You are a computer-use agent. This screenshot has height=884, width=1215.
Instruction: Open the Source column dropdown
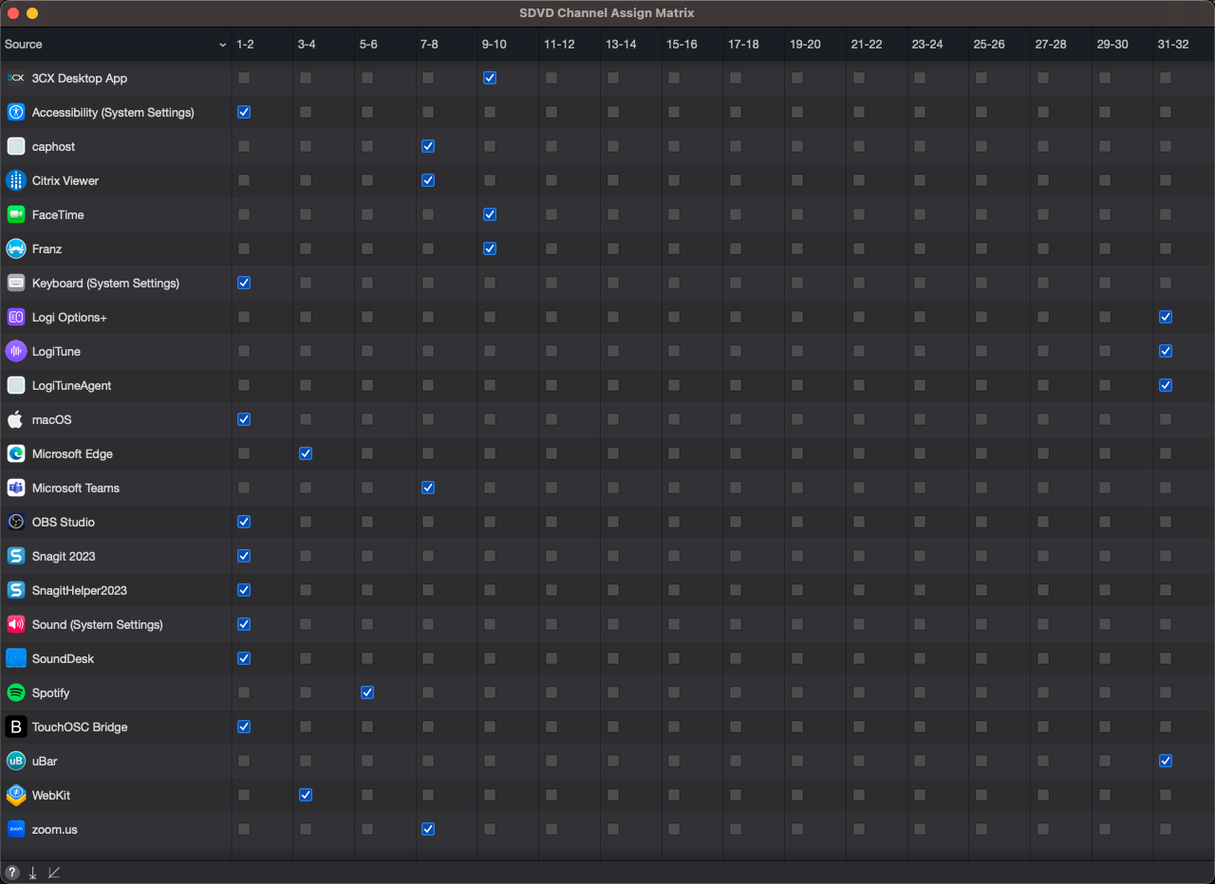pyautogui.click(x=220, y=45)
